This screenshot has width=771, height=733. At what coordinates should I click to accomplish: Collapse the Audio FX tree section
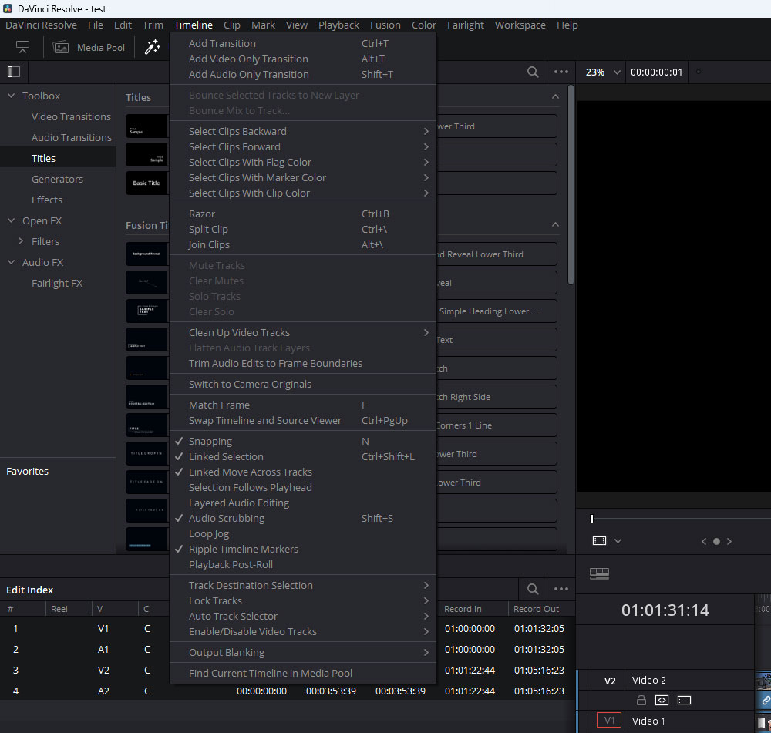click(x=12, y=262)
